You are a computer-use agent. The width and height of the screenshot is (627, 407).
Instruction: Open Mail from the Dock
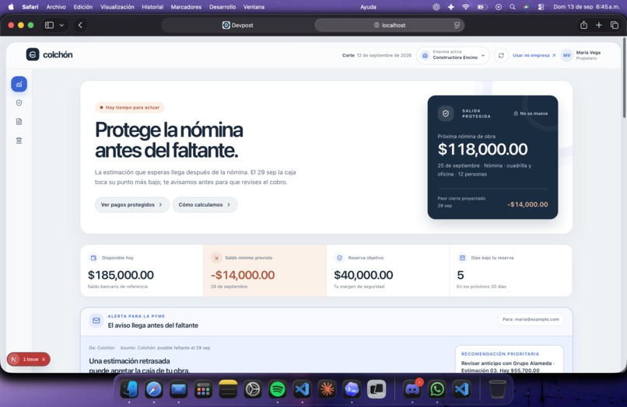click(x=178, y=389)
